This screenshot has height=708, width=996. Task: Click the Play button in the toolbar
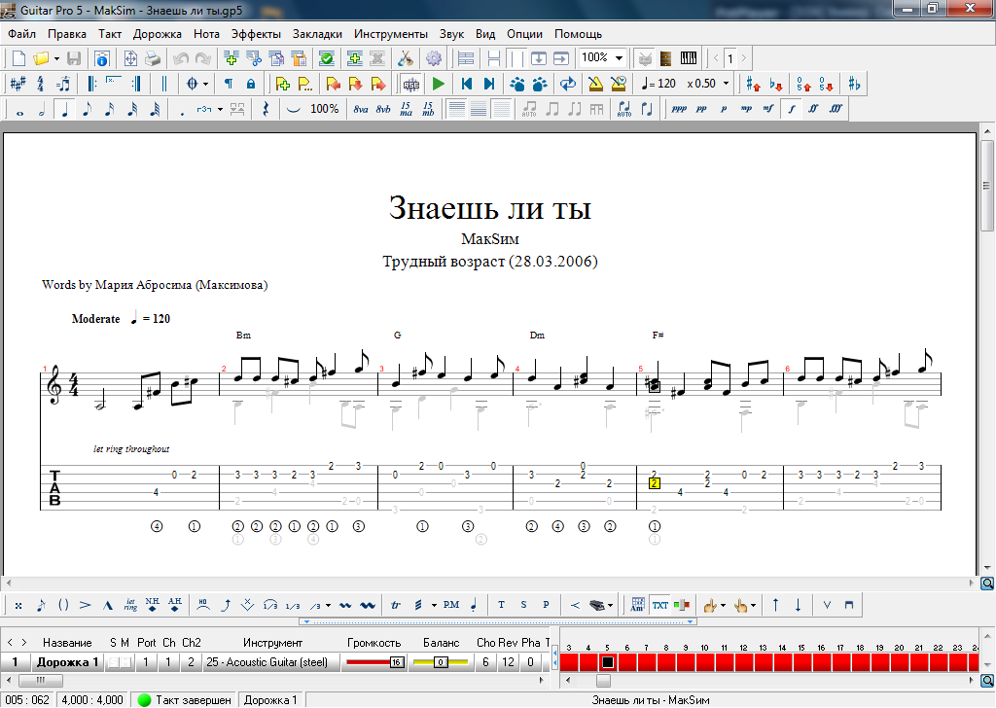pos(439,84)
